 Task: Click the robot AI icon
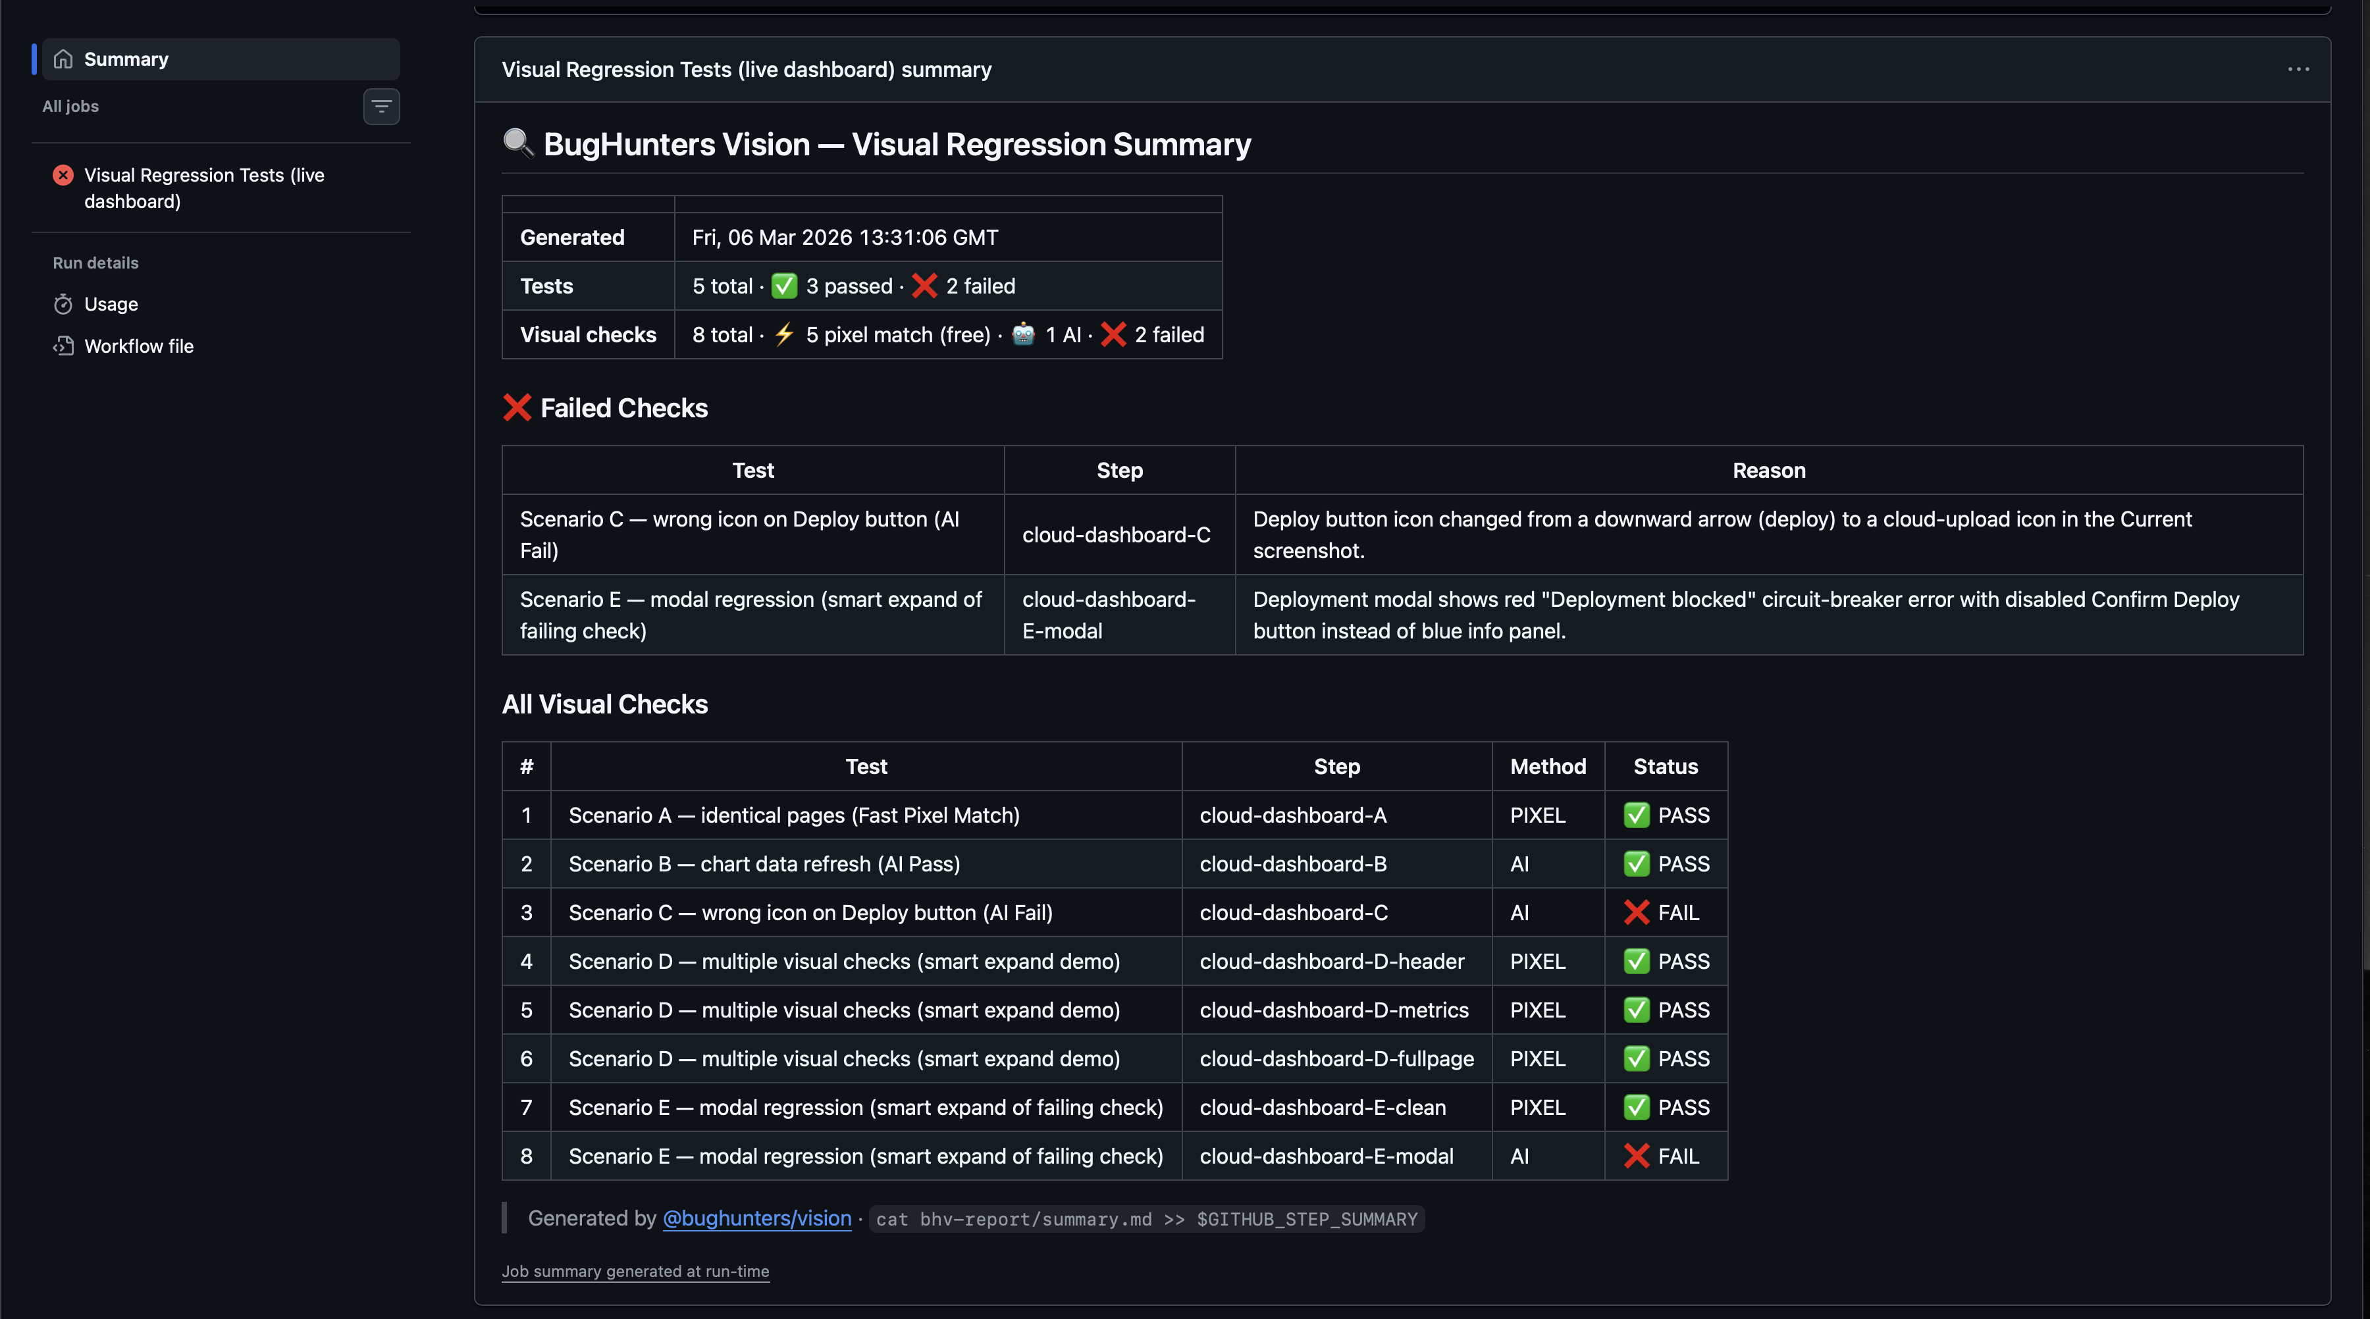pyautogui.click(x=1023, y=335)
